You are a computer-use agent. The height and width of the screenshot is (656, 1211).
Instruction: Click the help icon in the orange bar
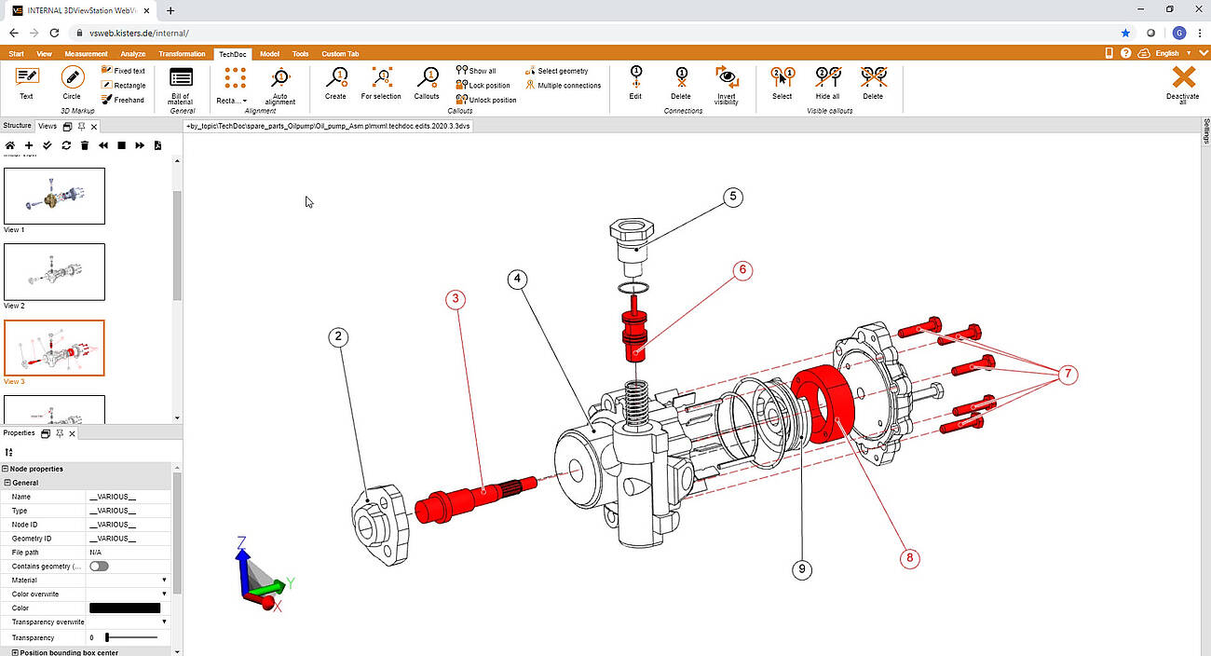(x=1126, y=53)
